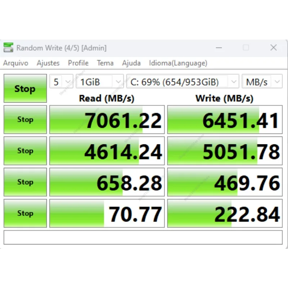
Task: Click the 469.76 write result
Action: click(225, 182)
